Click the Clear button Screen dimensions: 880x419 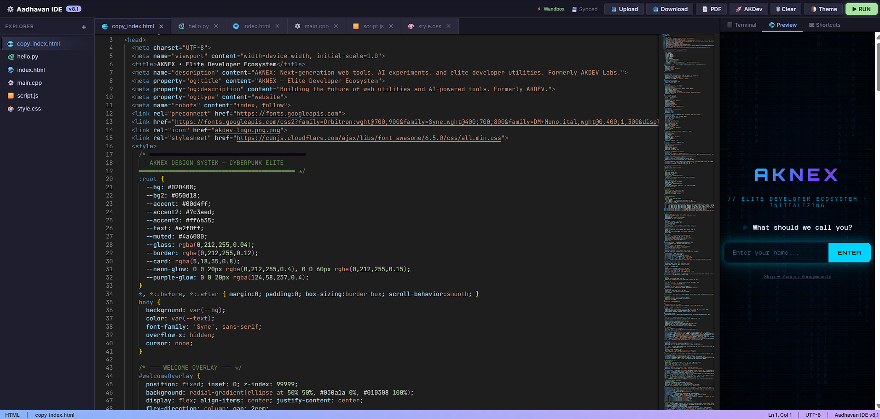(x=786, y=9)
